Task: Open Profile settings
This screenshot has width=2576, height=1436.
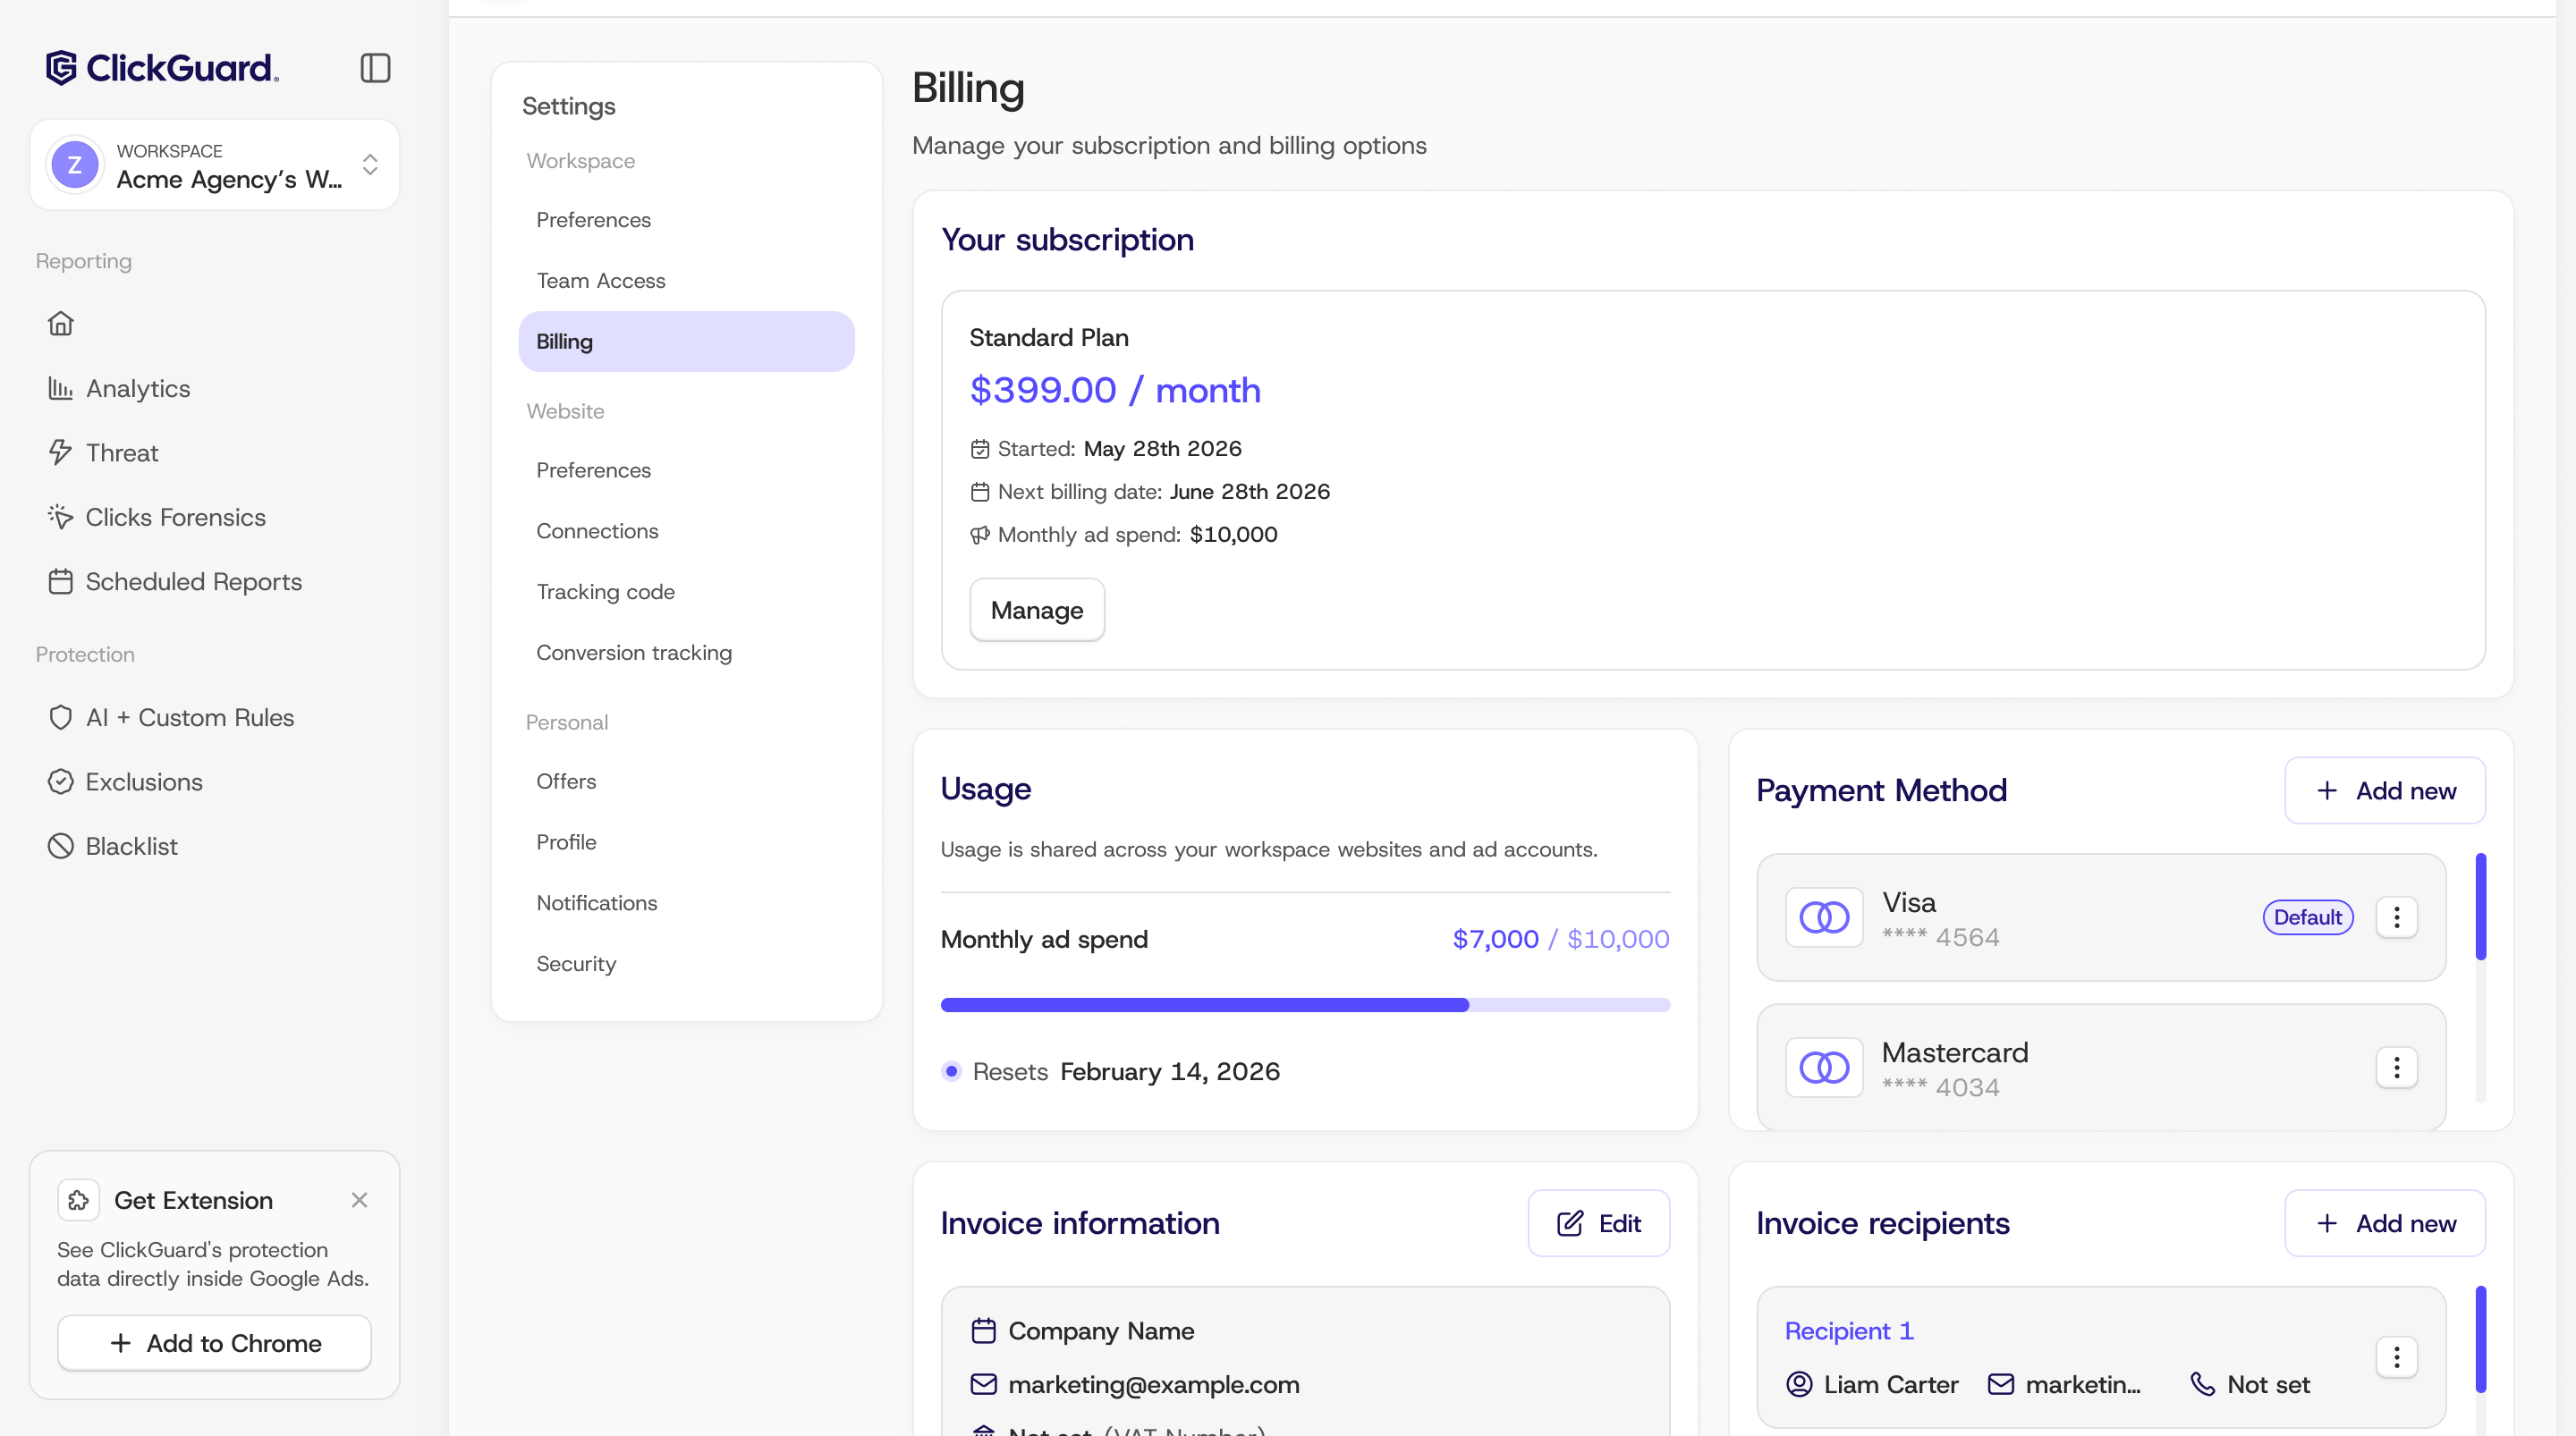Action: [x=687, y=842]
